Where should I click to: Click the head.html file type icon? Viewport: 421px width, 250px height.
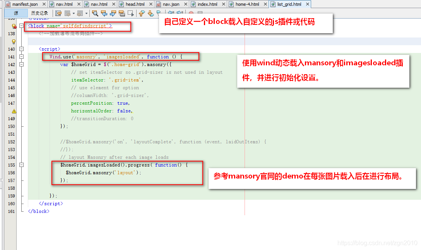pyautogui.click(x=122, y=4)
